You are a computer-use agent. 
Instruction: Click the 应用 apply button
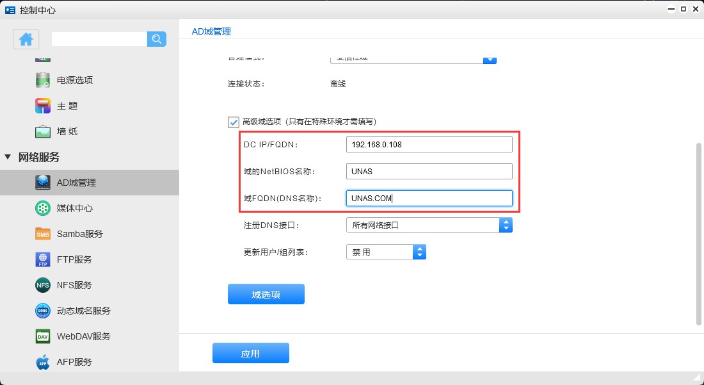(250, 353)
